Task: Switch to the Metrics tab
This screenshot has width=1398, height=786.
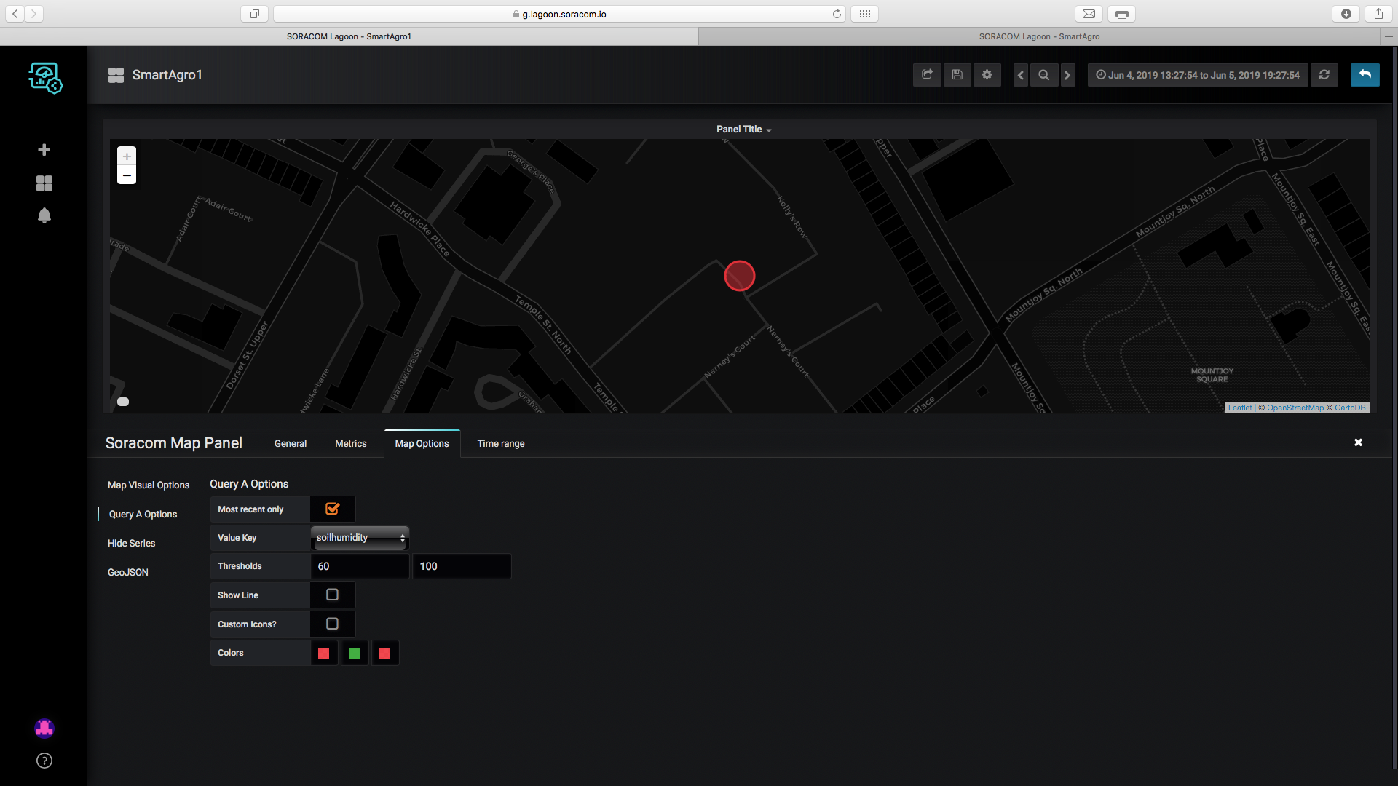Action: pyautogui.click(x=350, y=443)
